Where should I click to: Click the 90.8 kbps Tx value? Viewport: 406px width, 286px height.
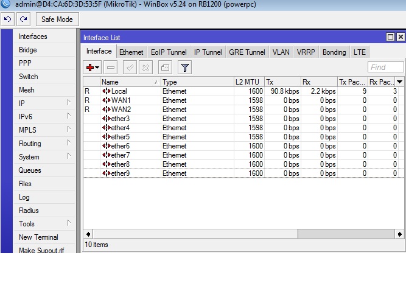coord(285,91)
